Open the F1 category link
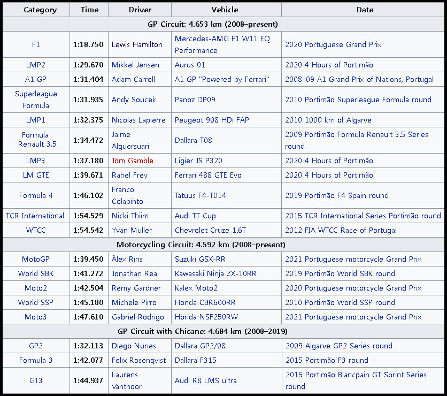 36,44
